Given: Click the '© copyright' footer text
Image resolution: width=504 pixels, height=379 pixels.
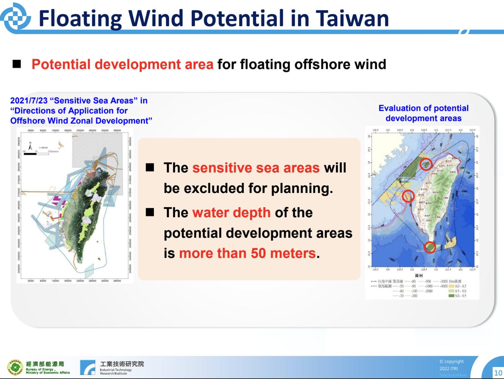Looking at the screenshot, I should 452,361.
